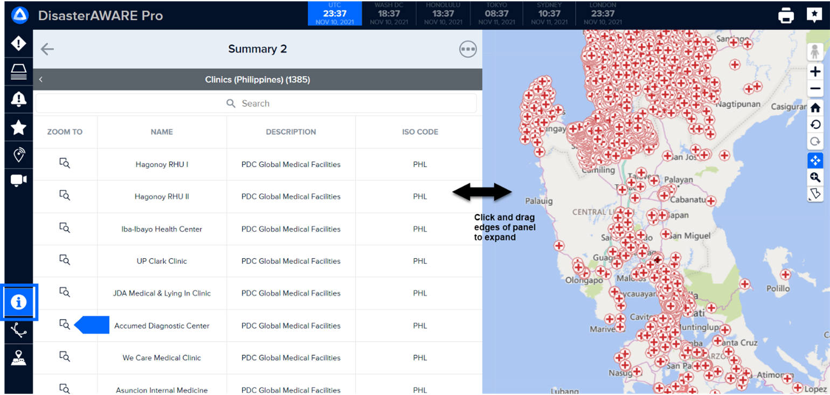Sort by the DESCRIPTION column header

click(291, 132)
